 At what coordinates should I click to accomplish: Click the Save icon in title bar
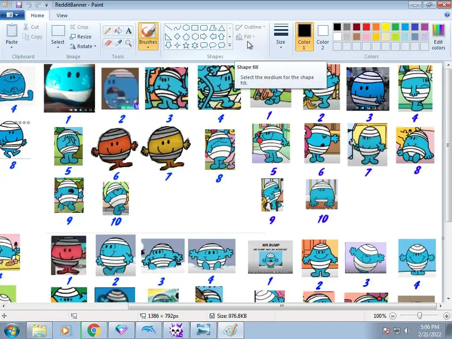[19, 4]
